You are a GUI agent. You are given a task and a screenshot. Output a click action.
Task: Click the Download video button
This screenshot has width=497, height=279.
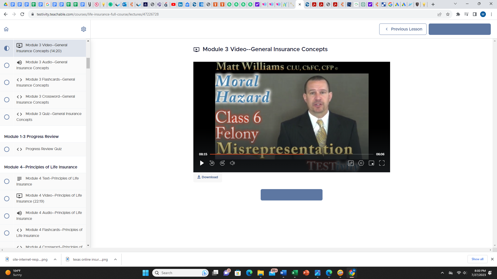208,177
